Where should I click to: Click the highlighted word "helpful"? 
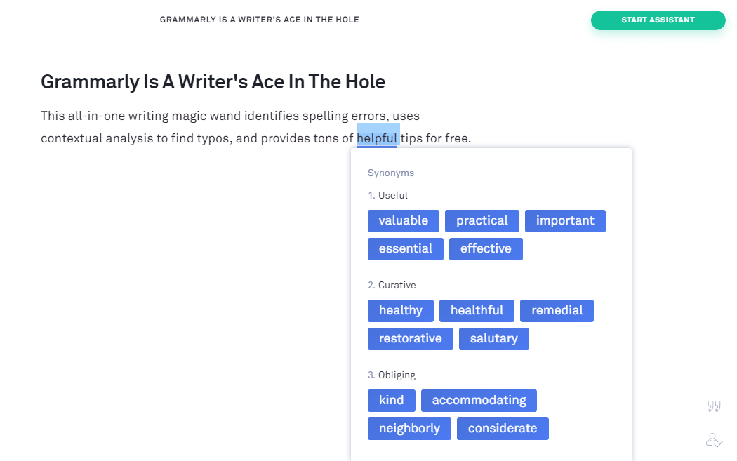point(378,138)
